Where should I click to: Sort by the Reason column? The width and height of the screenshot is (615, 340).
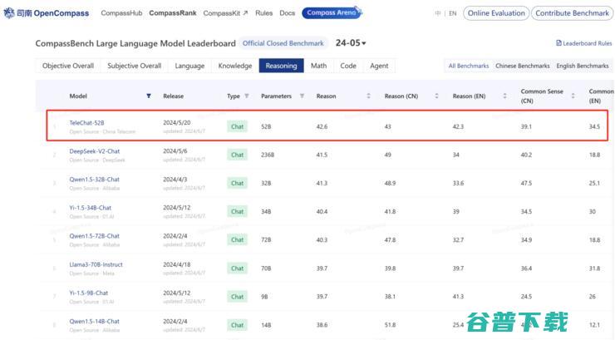[x=368, y=96]
